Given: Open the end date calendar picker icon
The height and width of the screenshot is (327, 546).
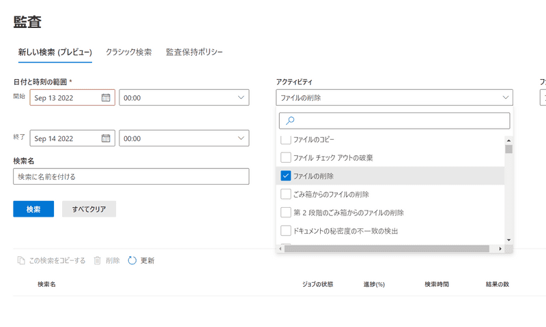Looking at the screenshot, I should pos(106,138).
